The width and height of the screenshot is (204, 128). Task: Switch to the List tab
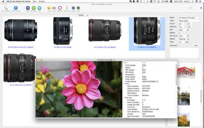[87, 15]
